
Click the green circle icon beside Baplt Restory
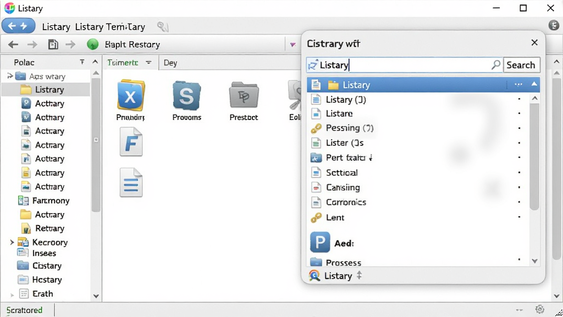coord(92,45)
